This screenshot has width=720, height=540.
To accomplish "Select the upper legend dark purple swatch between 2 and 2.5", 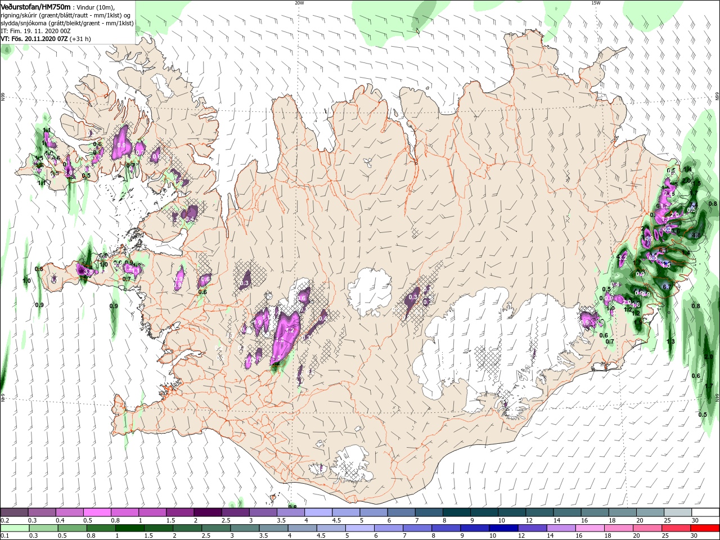I will tap(207, 512).
